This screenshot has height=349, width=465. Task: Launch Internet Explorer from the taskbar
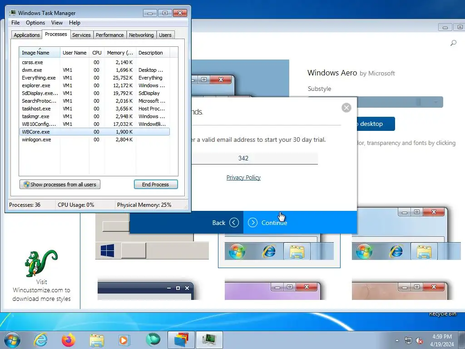40,340
